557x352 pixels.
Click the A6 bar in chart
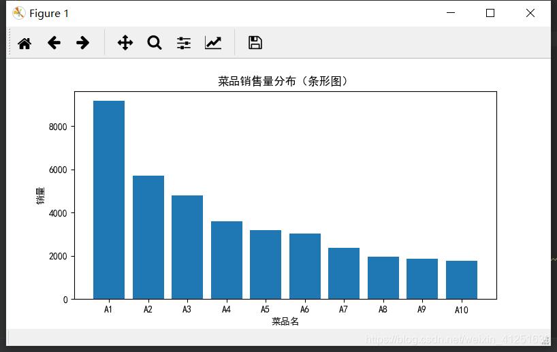coord(305,266)
